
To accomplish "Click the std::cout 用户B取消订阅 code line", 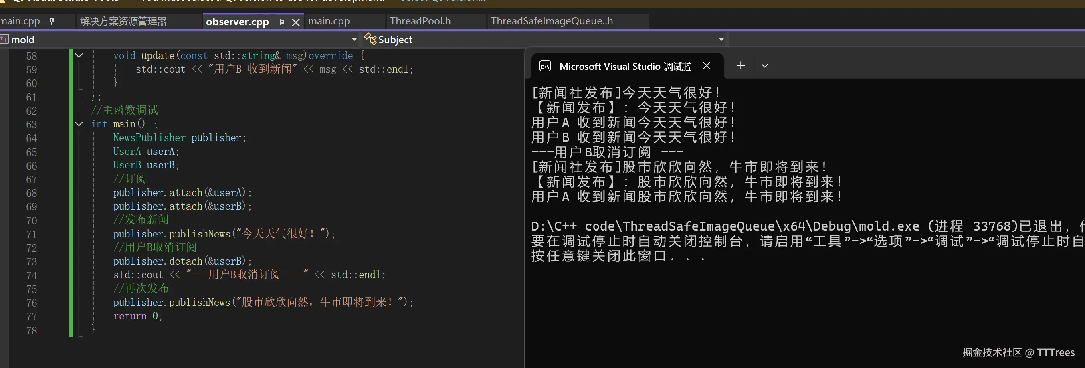I will (249, 275).
